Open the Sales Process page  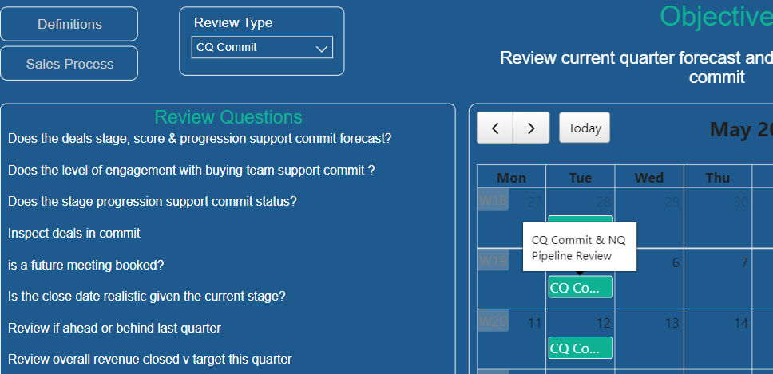pos(69,64)
